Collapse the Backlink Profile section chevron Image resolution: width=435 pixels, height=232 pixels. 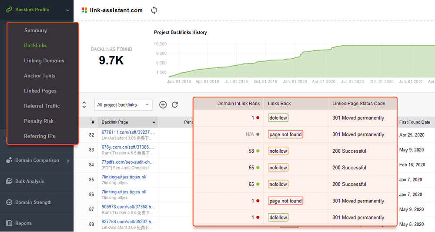pyautogui.click(x=67, y=10)
